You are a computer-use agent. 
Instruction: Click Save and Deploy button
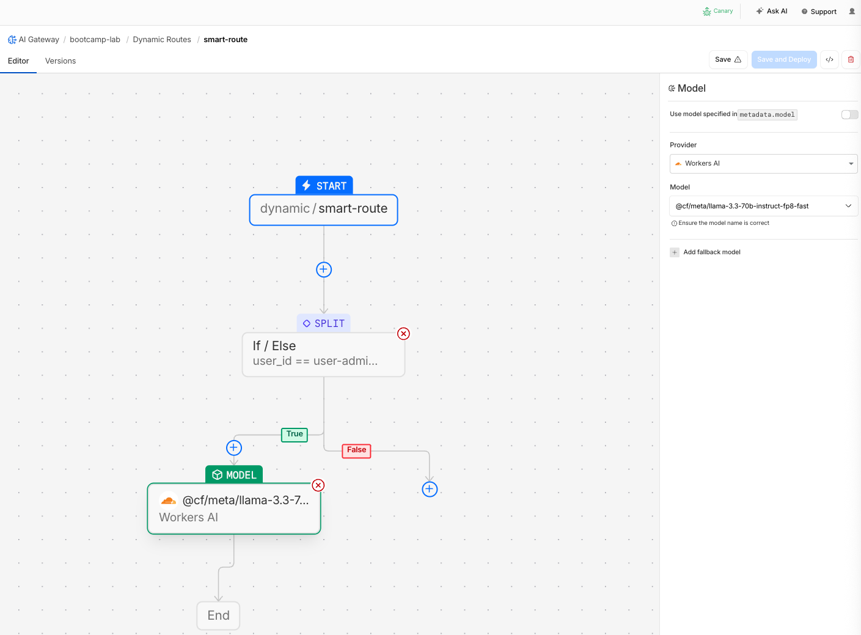[x=784, y=59]
